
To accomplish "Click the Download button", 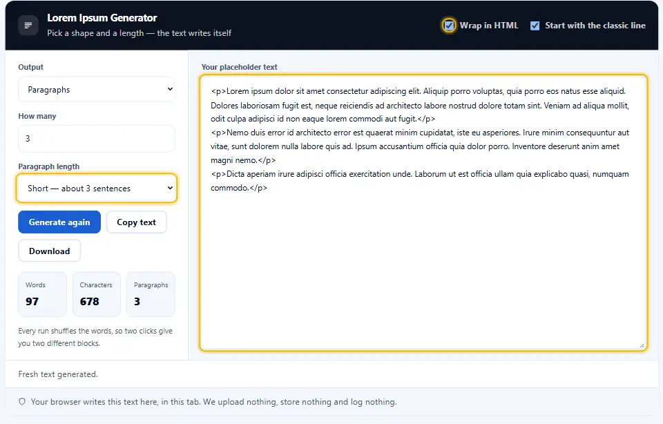I will pyautogui.click(x=50, y=251).
